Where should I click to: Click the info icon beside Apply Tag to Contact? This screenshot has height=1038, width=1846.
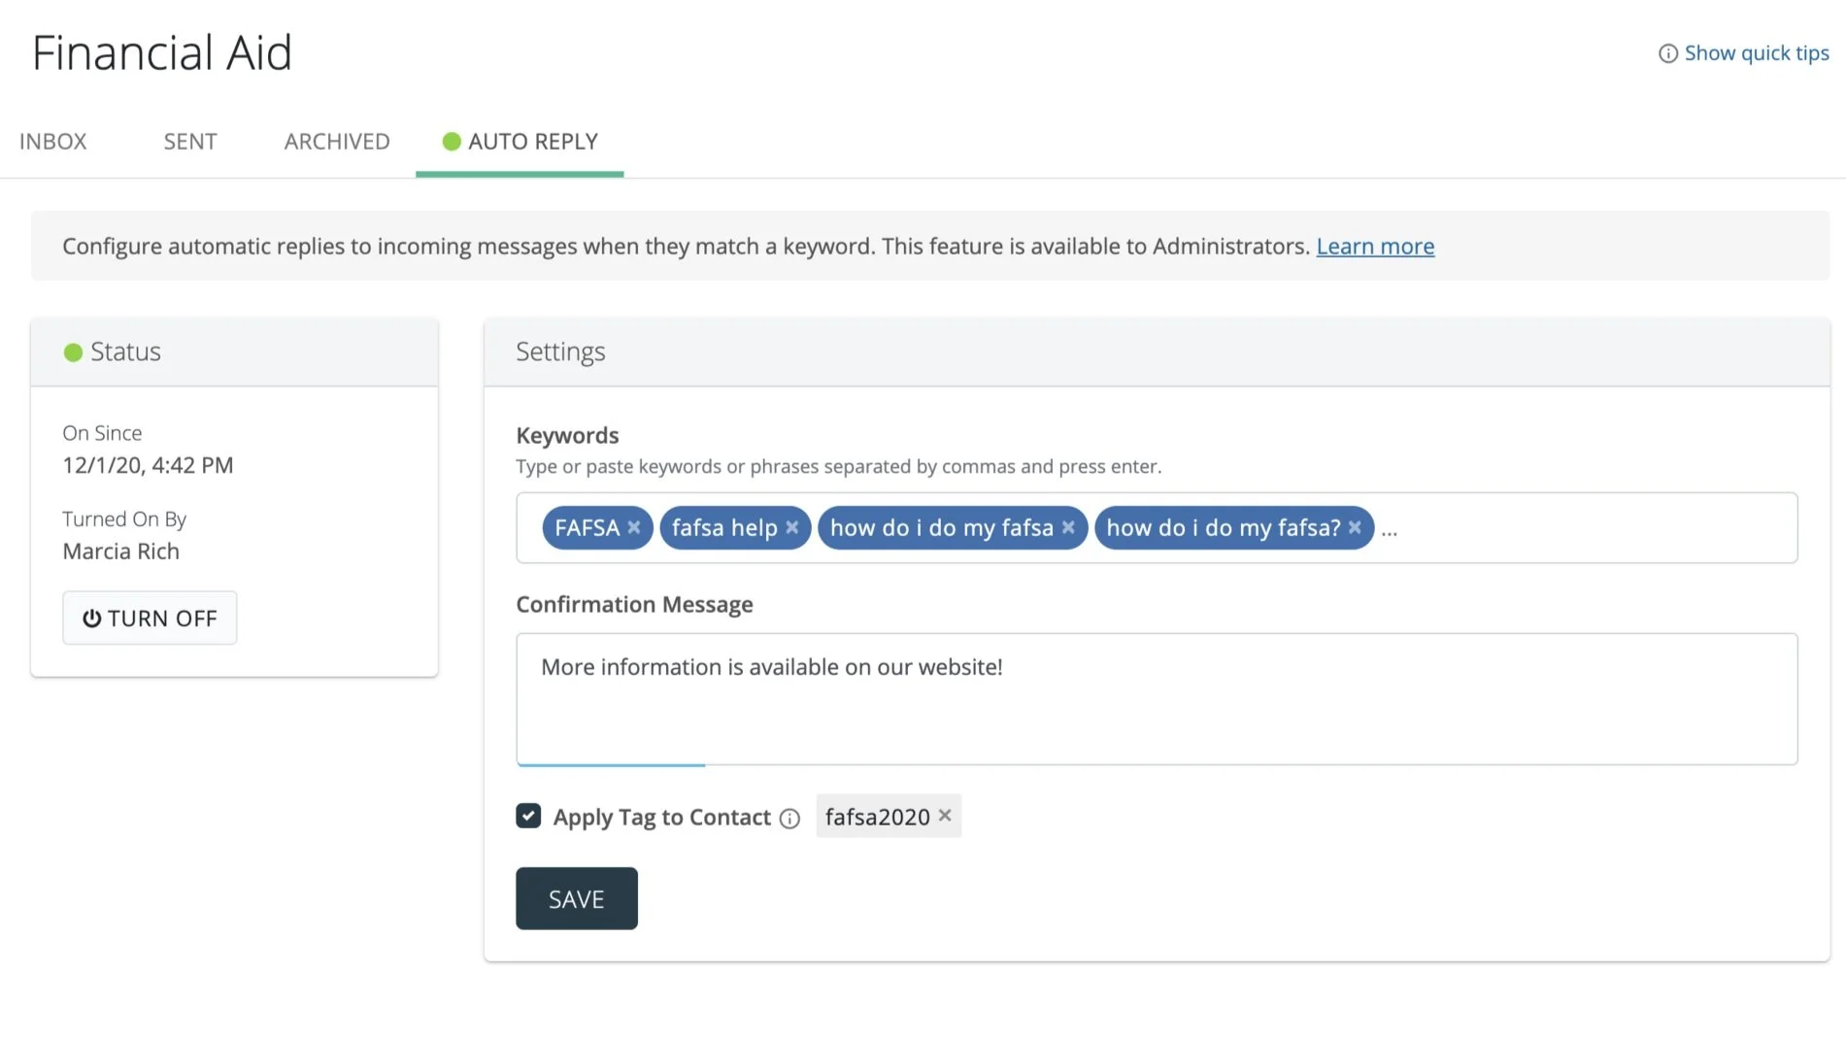790,819
